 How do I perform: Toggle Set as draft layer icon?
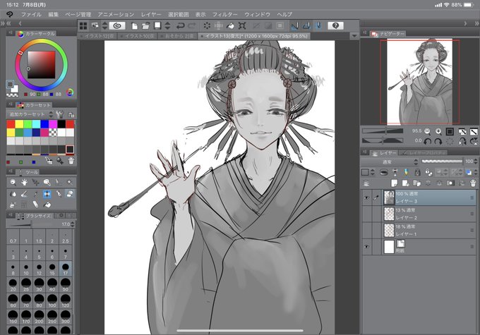point(406,172)
